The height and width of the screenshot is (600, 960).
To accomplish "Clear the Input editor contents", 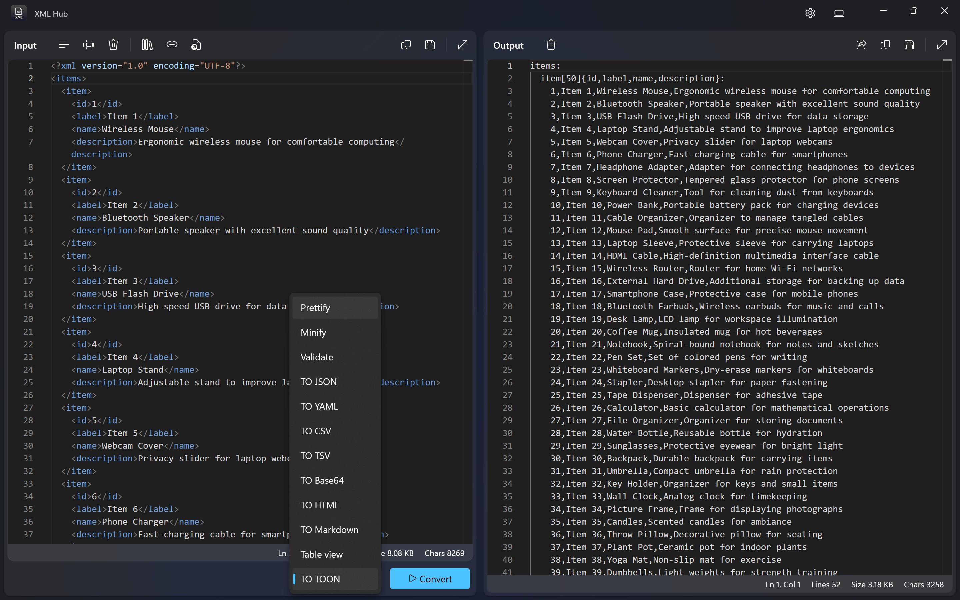I will click(x=113, y=44).
